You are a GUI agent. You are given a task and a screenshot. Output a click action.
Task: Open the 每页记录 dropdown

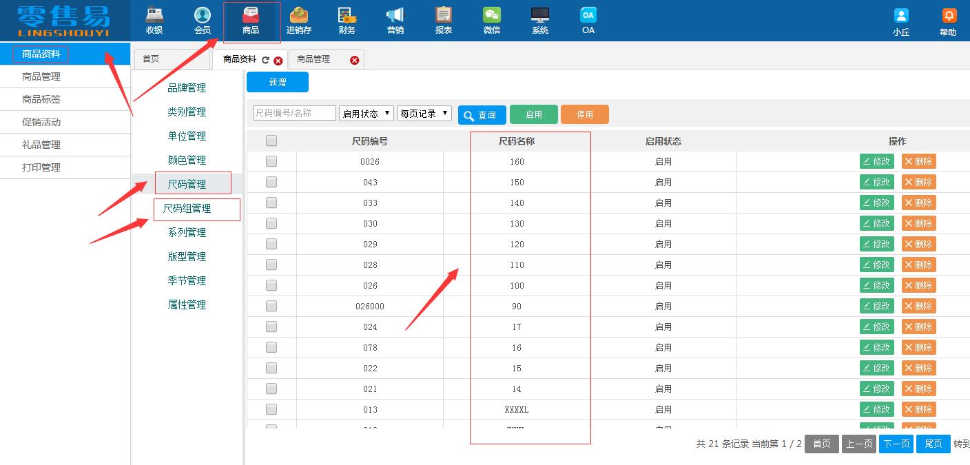pos(424,114)
